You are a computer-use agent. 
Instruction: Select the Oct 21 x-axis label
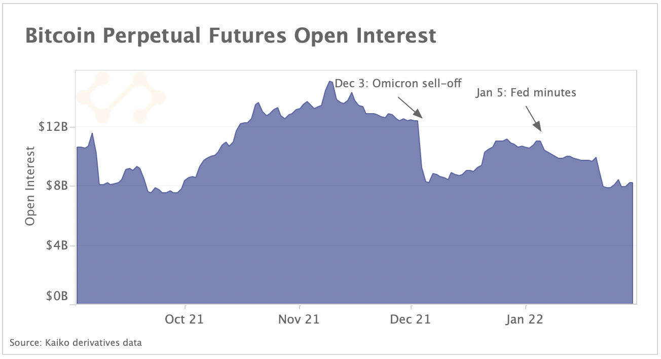[x=186, y=319]
